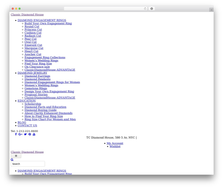Open the EDUCATION menu item
Image resolution: width=223 pixels, height=188 pixels.
(x=27, y=101)
